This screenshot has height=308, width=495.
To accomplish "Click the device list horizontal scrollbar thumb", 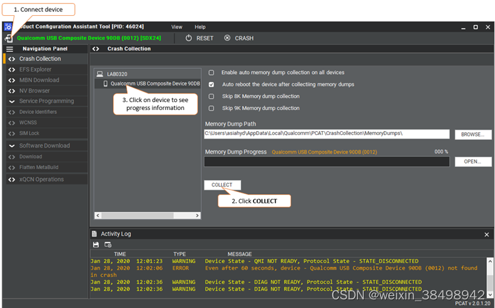I will [x=138, y=215].
